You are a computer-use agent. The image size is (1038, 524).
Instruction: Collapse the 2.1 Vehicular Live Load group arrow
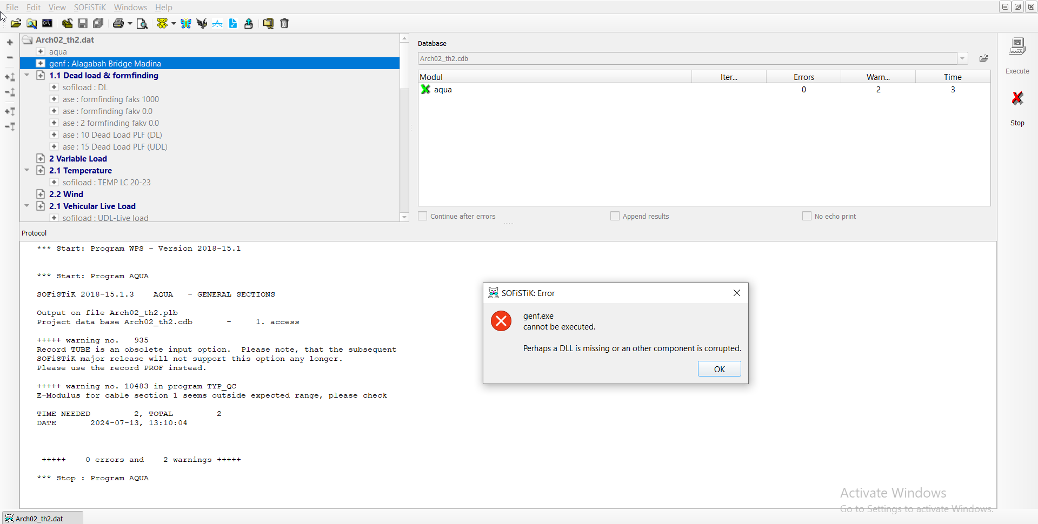coord(27,206)
